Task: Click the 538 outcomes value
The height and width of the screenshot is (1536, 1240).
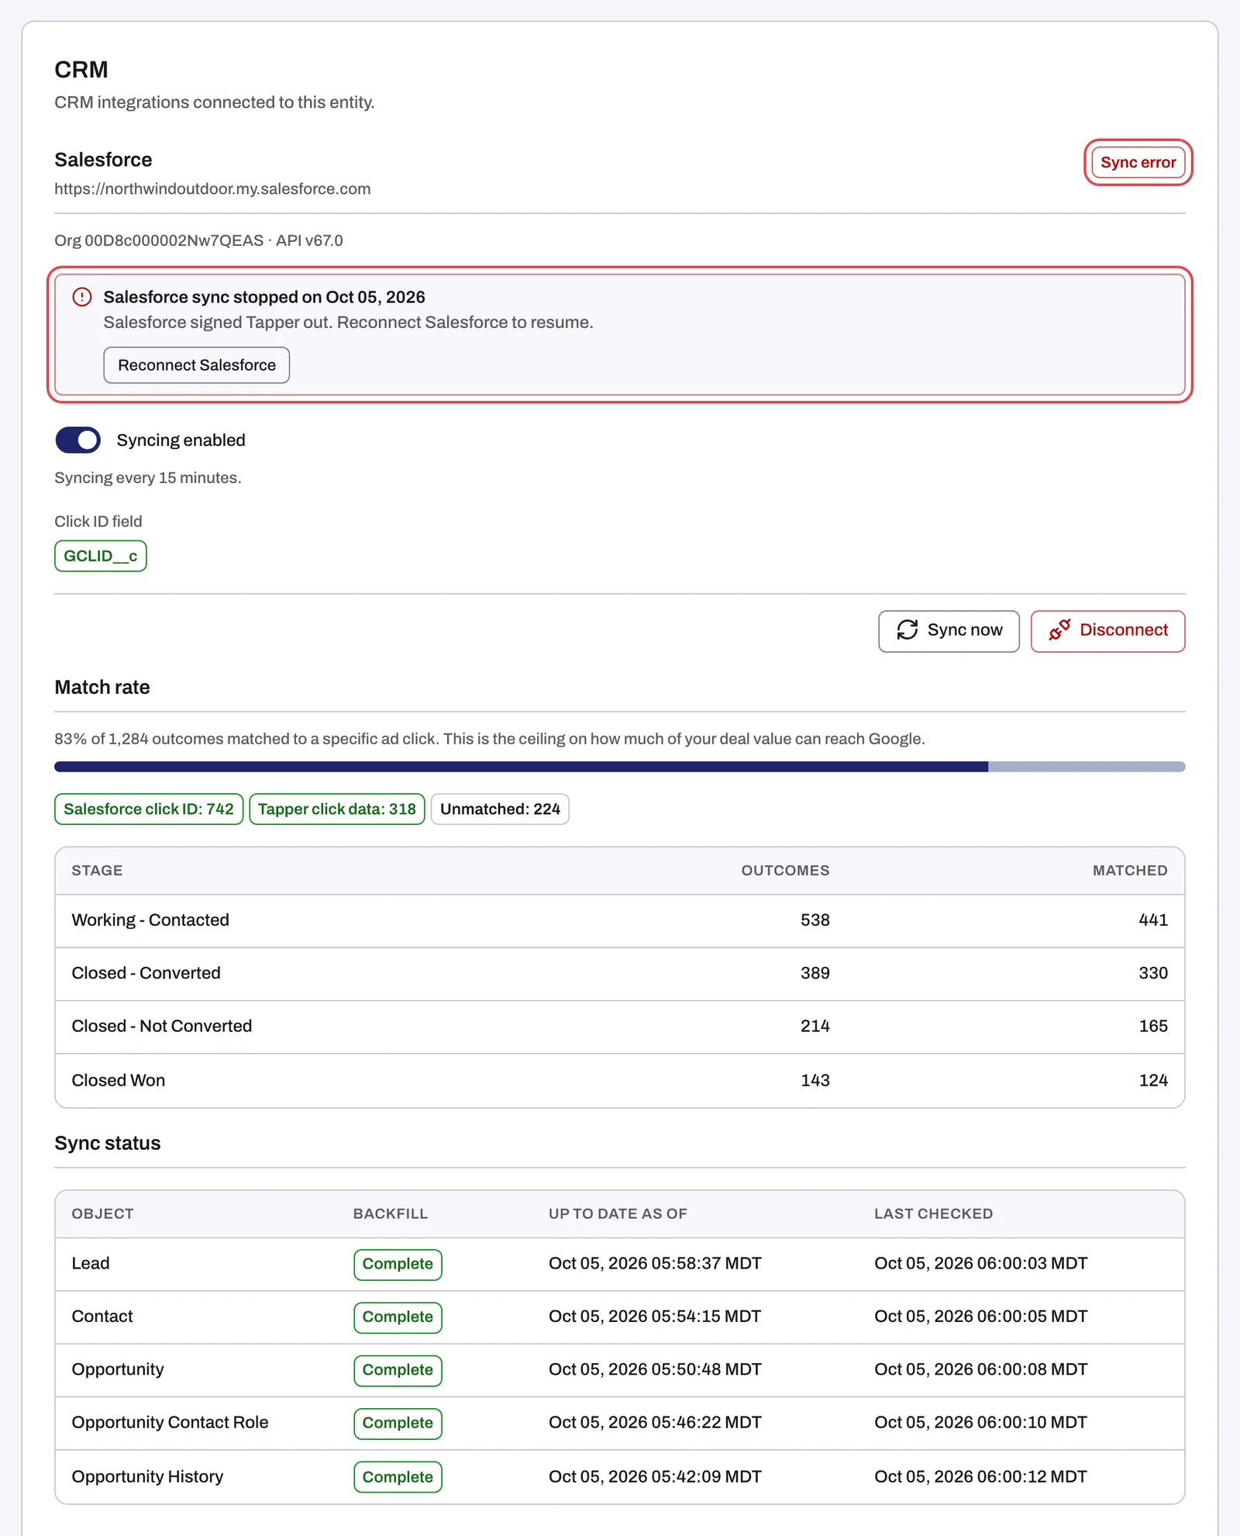Action: (815, 920)
